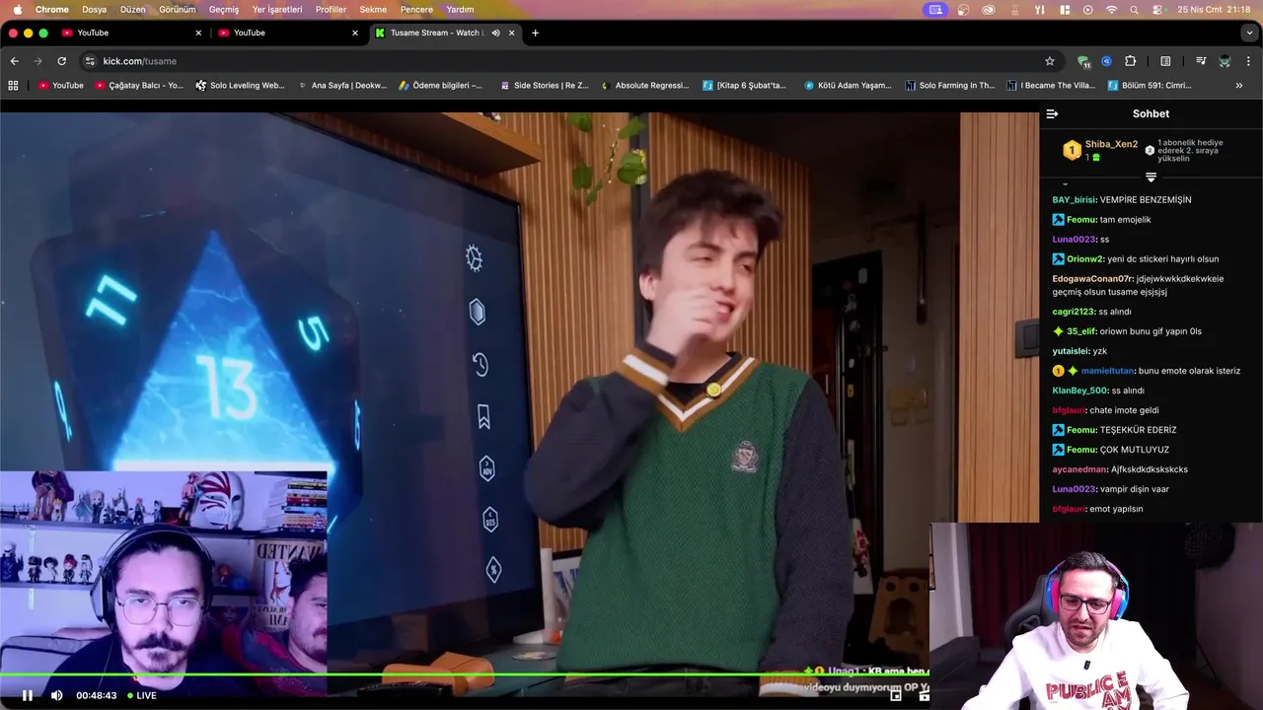Collapse the Sohbet chat panel icon

pyautogui.click(x=1052, y=113)
